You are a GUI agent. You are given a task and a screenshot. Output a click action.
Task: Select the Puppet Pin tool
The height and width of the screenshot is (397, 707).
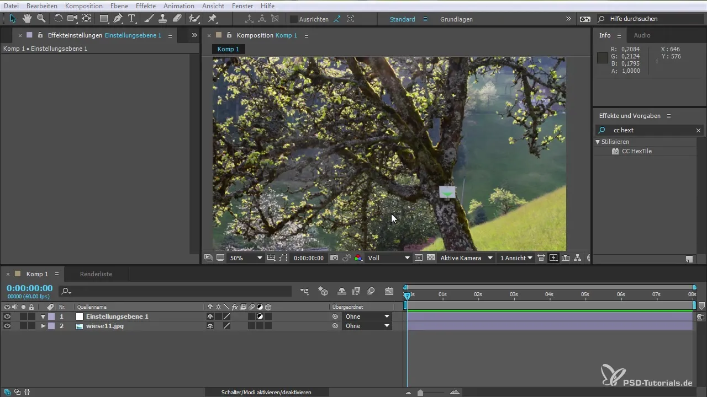click(x=212, y=19)
